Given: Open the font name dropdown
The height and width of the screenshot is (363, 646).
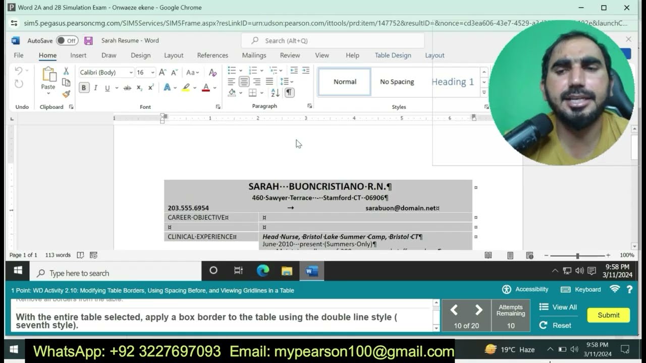Looking at the screenshot, I should click(131, 73).
